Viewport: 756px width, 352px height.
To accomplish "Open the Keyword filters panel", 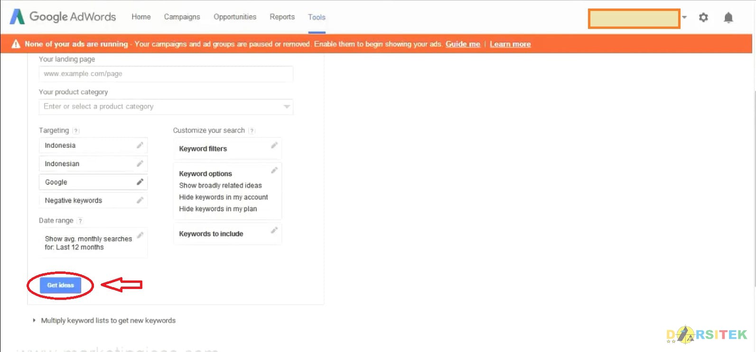I will click(227, 149).
